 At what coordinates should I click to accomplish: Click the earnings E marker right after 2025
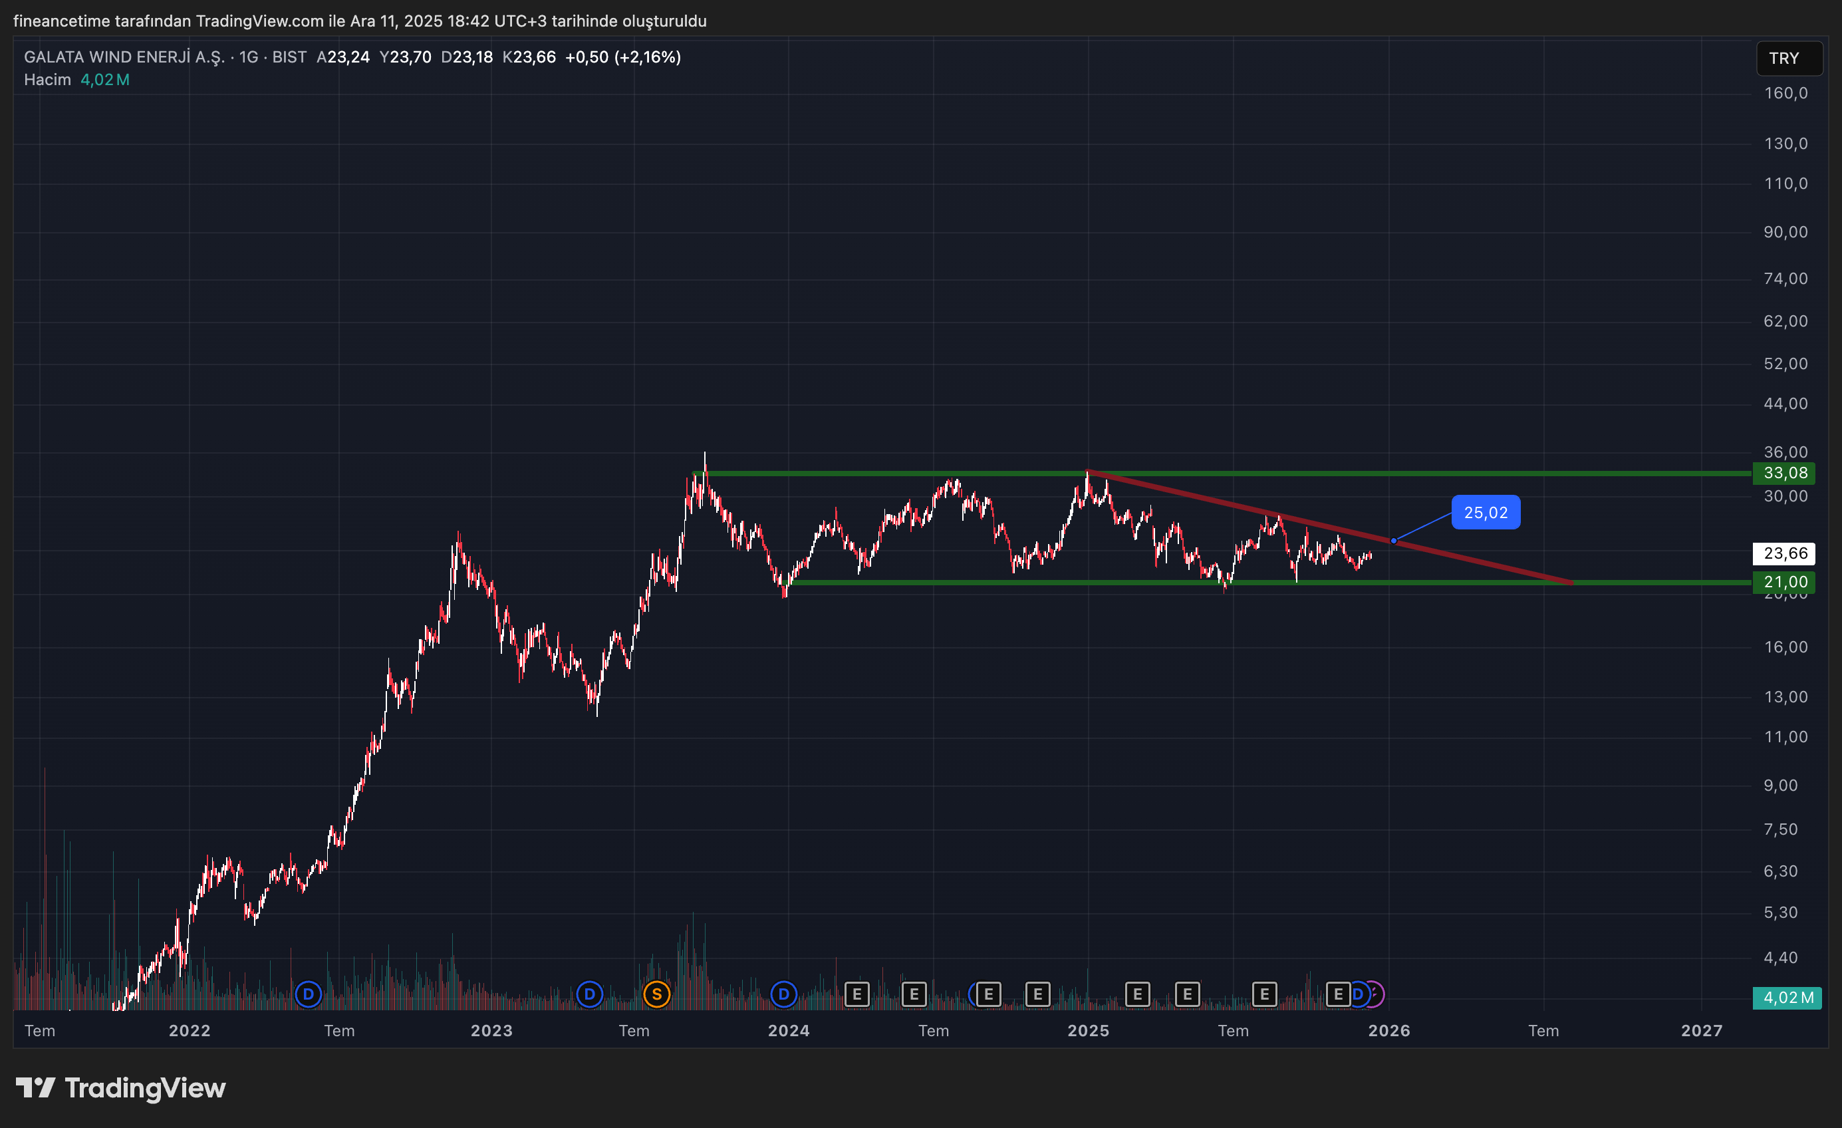1137,994
